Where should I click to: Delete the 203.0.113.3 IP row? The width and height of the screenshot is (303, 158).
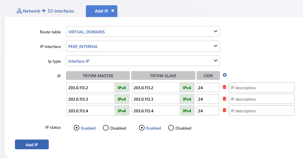[224, 99]
